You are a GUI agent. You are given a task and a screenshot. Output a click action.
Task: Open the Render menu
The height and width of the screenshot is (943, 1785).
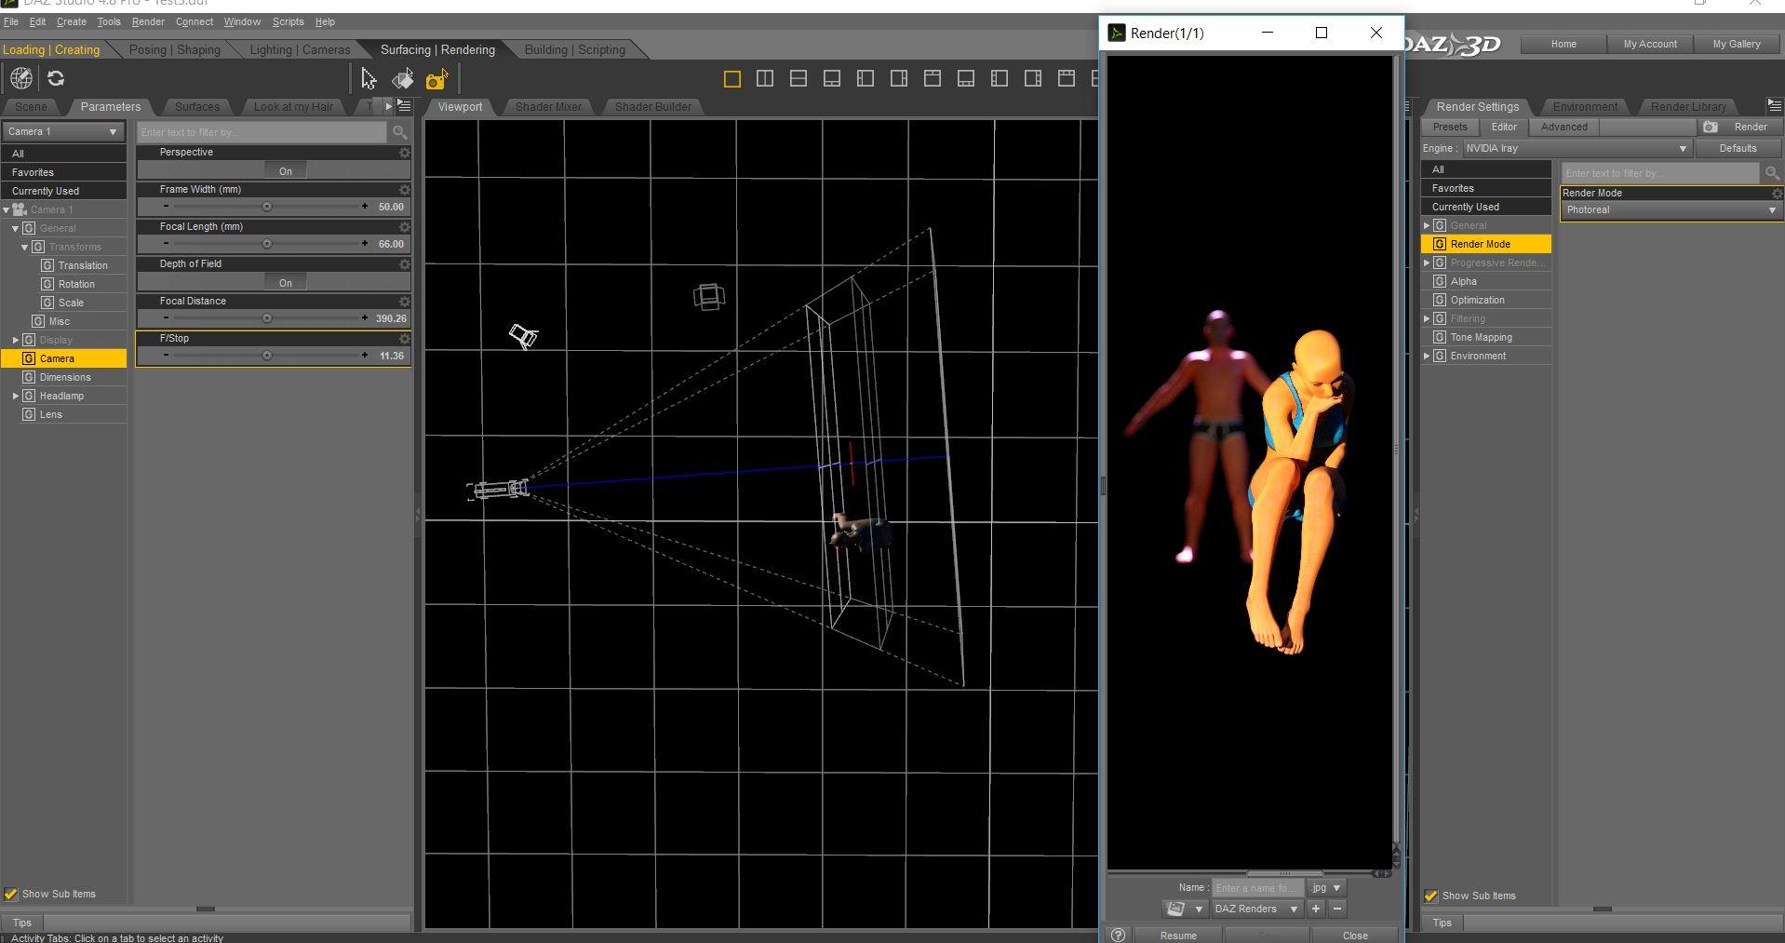point(148,21)
